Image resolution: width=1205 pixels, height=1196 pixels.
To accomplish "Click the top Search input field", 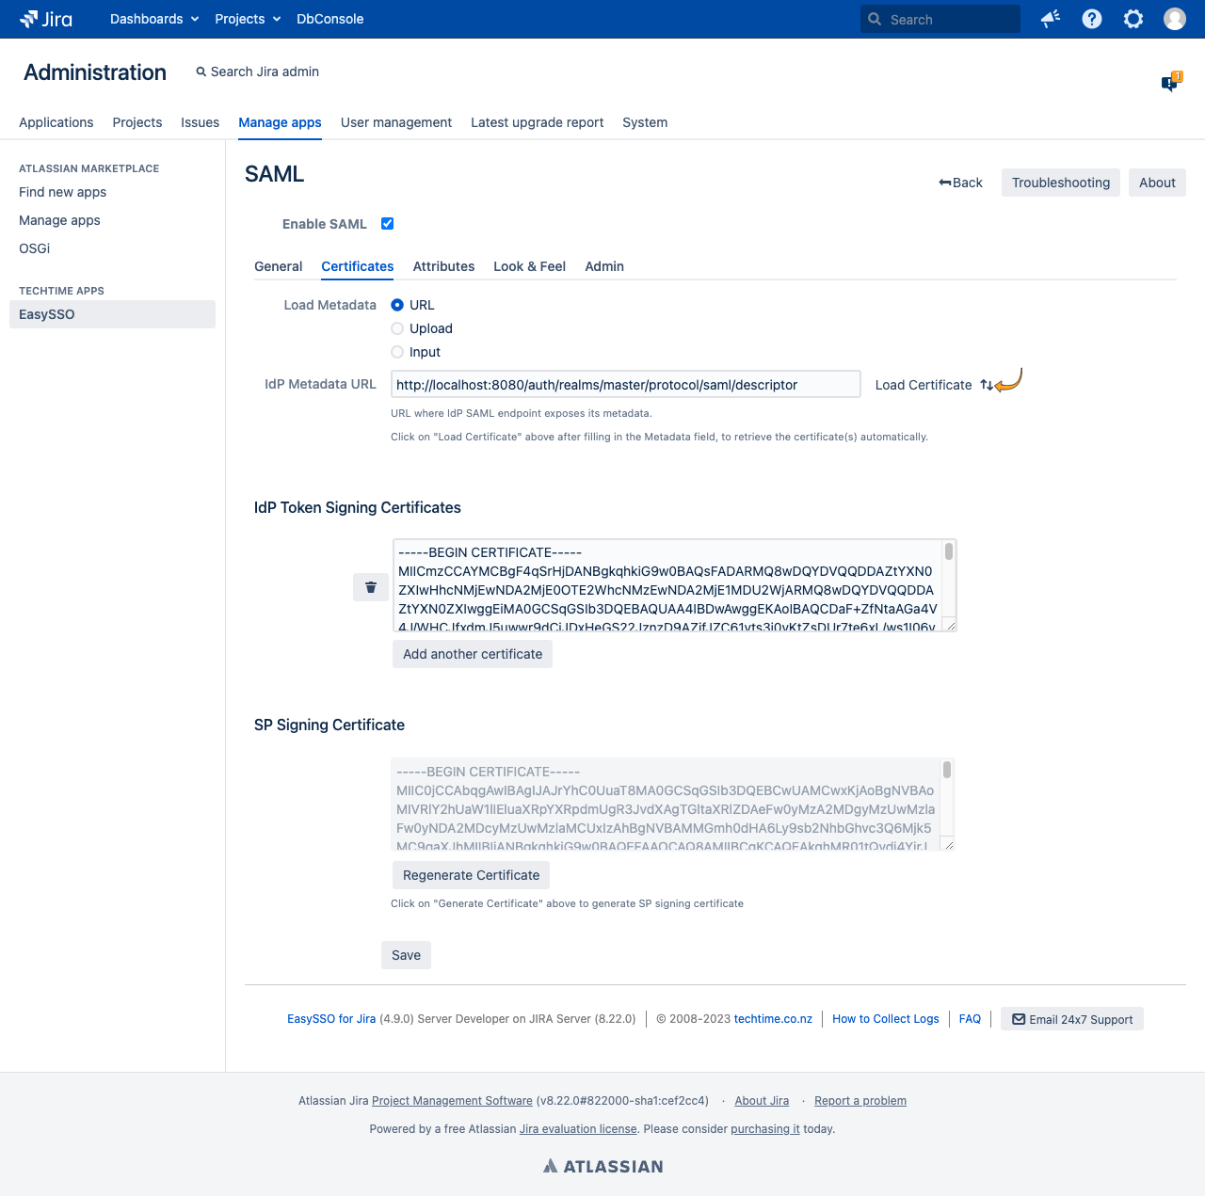I will (x=940, y=19).
